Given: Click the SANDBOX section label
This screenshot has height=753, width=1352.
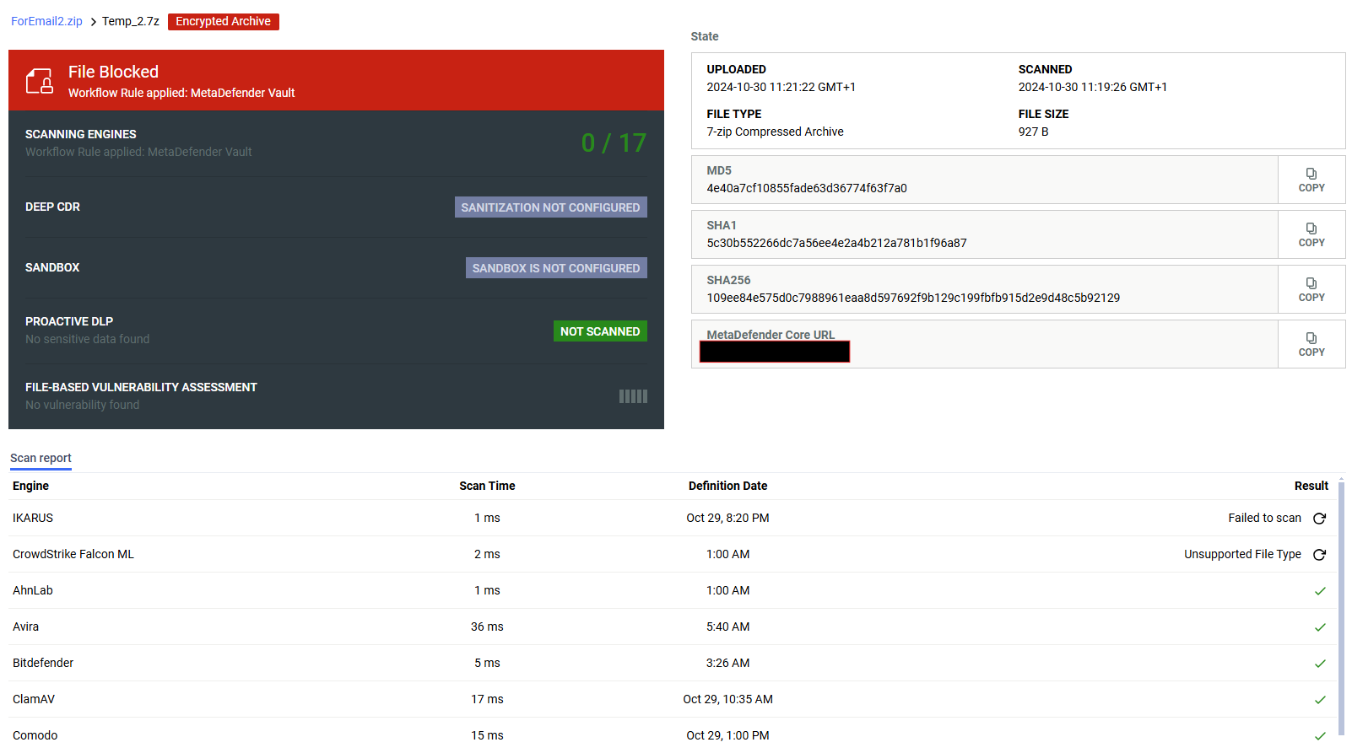Looking at the screenshot, I should [x=52, y=267].
